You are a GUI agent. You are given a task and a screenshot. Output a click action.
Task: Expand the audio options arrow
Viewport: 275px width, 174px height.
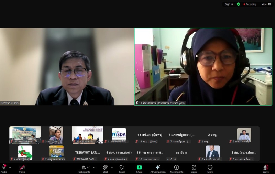click(10, 167)
